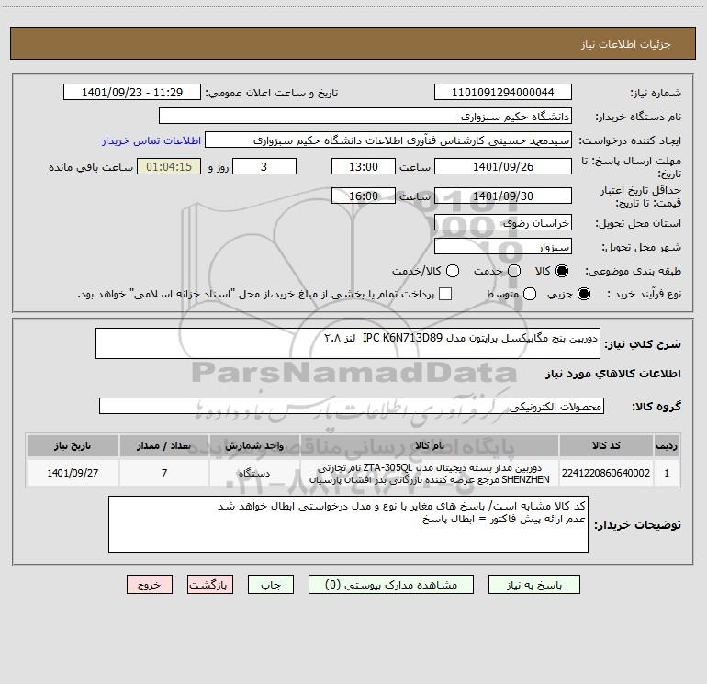
Task: Open the اطلاعات تماس خریدار link
Action: 151,140
